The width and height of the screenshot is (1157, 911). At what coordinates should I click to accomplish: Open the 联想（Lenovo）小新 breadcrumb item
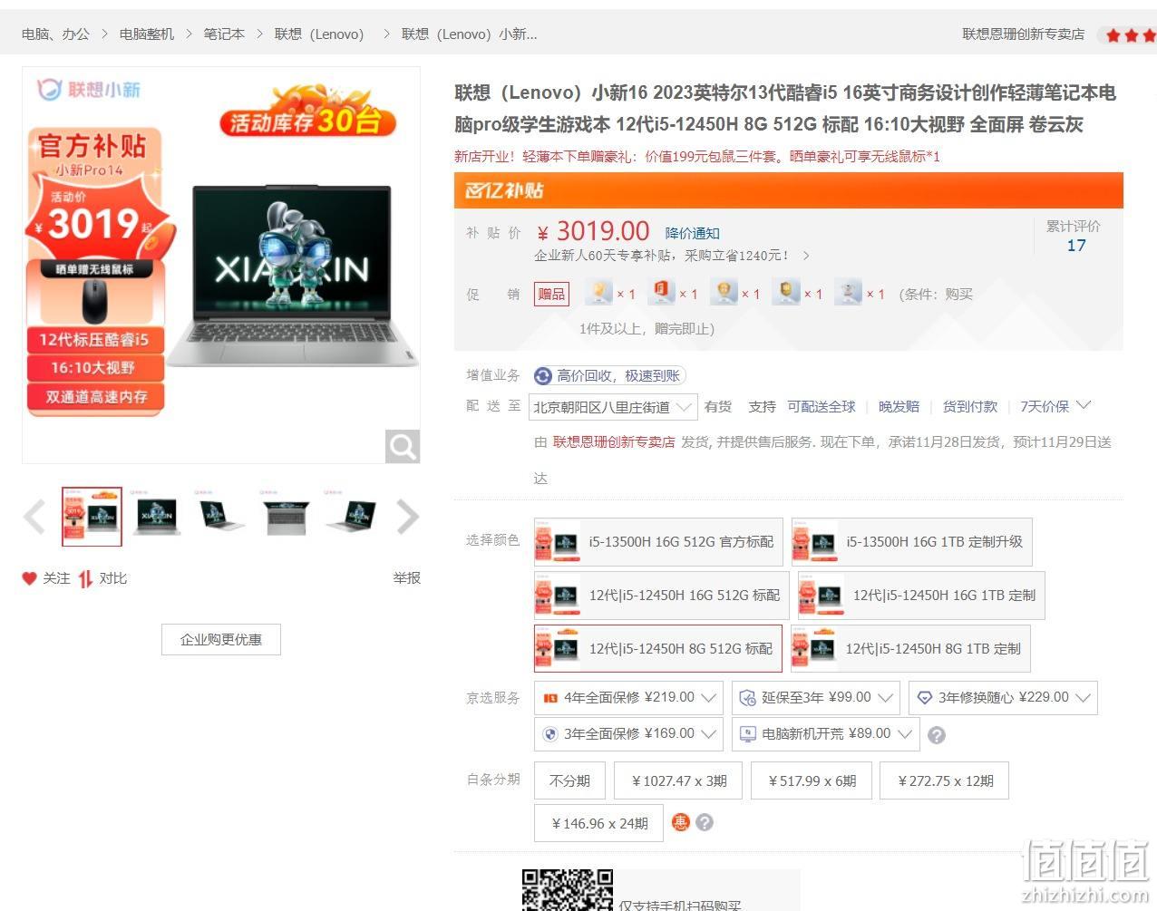coord(470,34)
